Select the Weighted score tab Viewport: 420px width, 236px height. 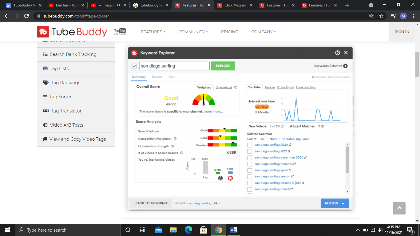pyautogui.click(x=204, y=87)
